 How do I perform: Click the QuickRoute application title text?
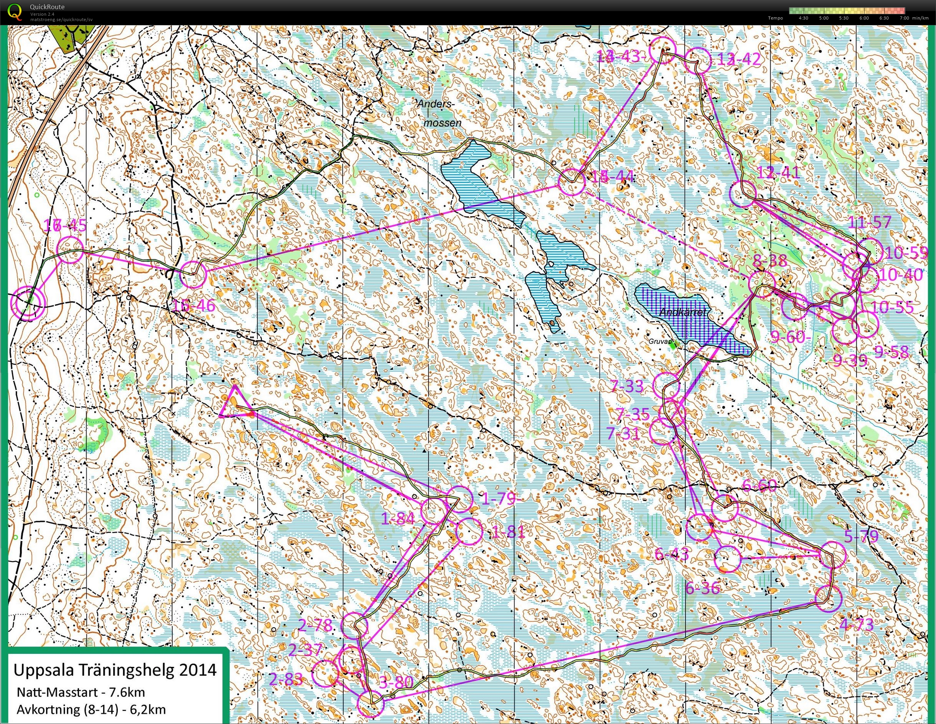(47, 7)
